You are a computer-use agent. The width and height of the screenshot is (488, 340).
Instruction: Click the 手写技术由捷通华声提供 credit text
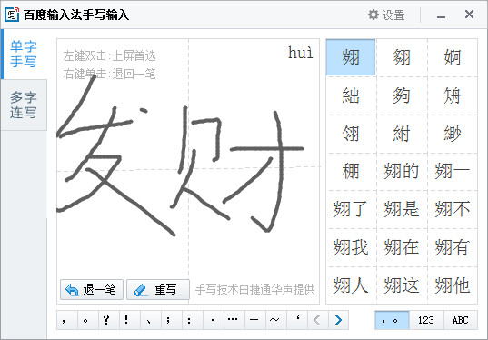coord(254,290)
